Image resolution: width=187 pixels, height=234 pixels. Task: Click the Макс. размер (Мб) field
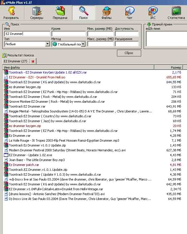[101, 44]
